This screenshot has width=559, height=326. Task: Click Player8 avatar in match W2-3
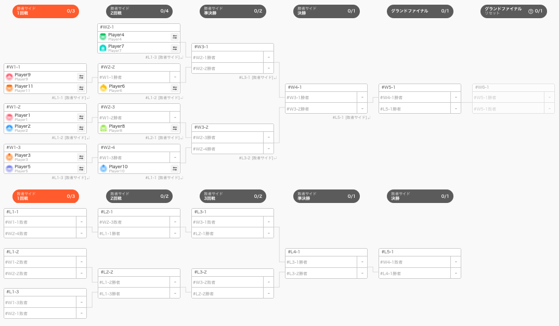click(x=103, y=128)
